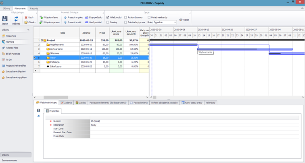The image size is (305, 163).
Task: Indent left with Wcięcie w lewo
Action: [49, 17]
